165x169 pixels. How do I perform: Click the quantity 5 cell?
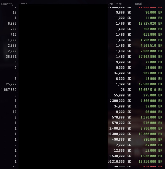coord(16,95)
